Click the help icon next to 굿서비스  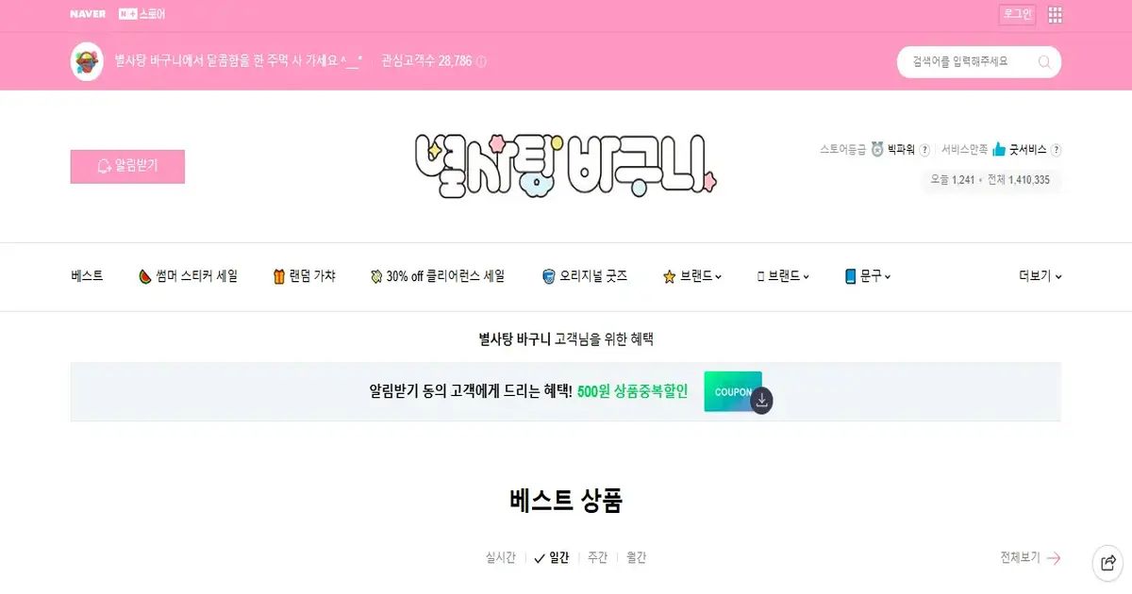(x=1057, y=150)
